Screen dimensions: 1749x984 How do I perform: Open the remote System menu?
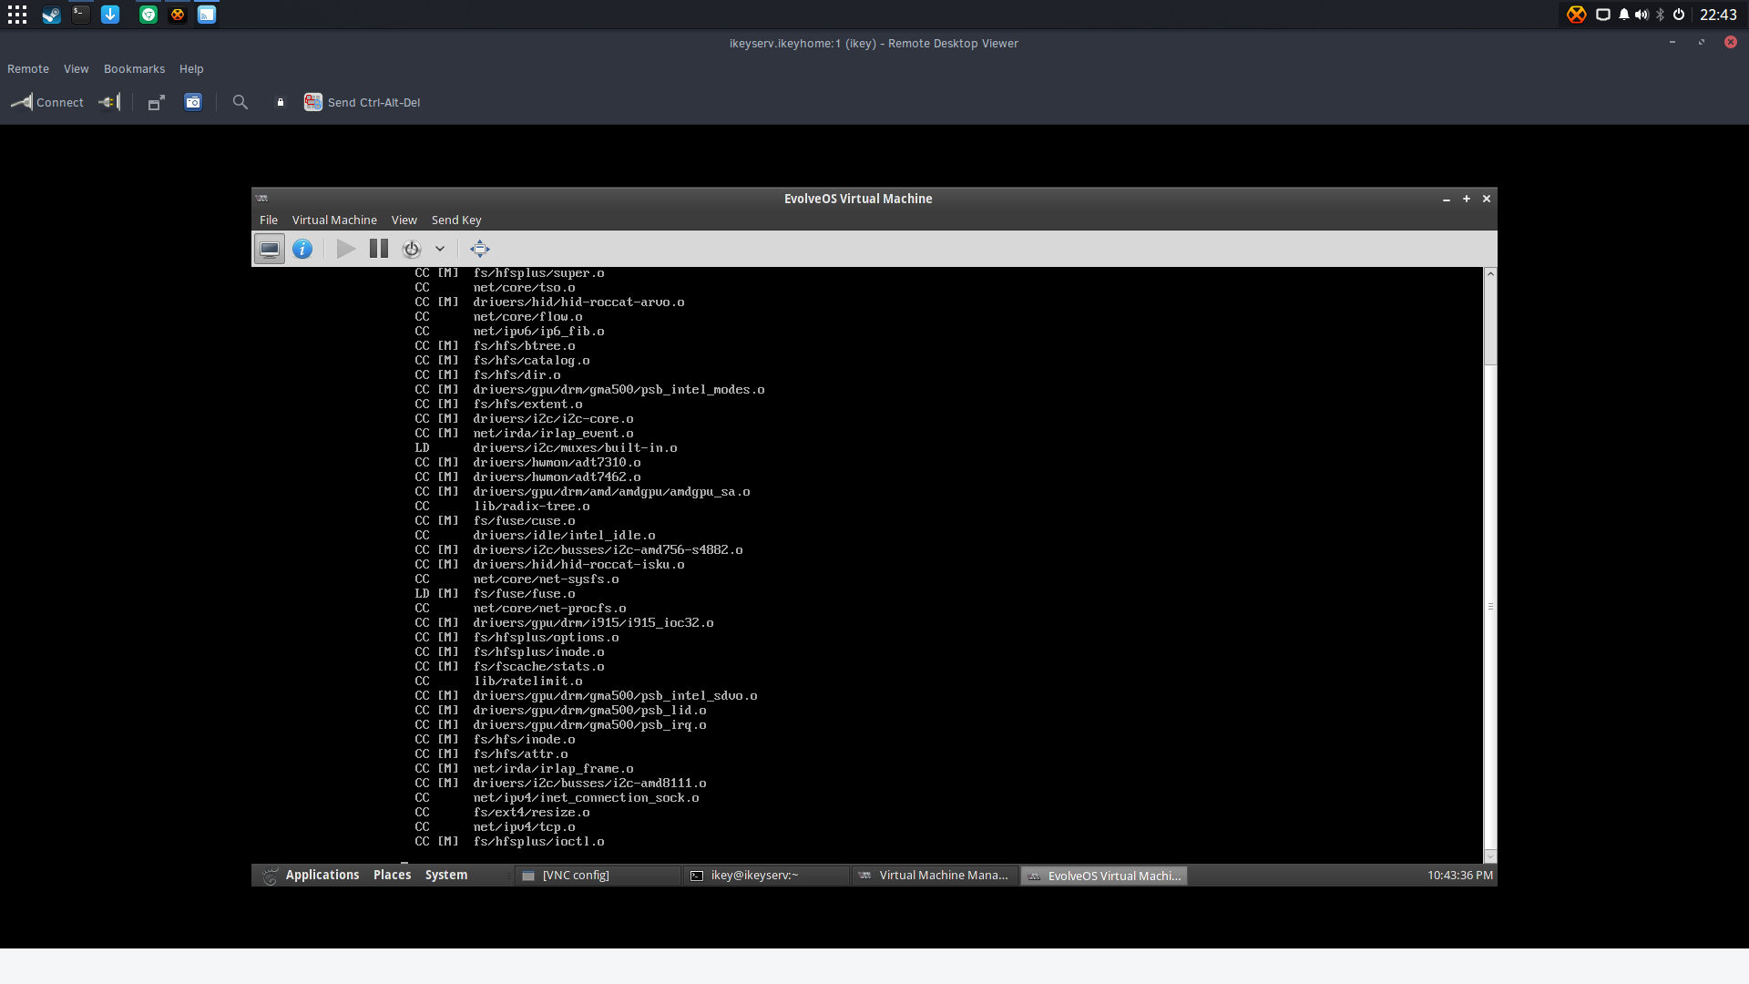coord(446,876)
